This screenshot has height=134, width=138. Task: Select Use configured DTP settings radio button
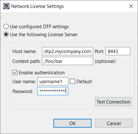[6, 26]
